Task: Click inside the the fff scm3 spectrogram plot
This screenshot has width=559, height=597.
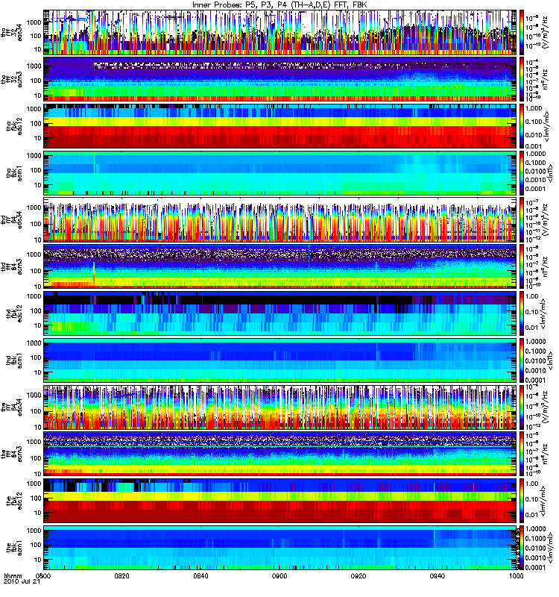Action: (x=279, y=454)
